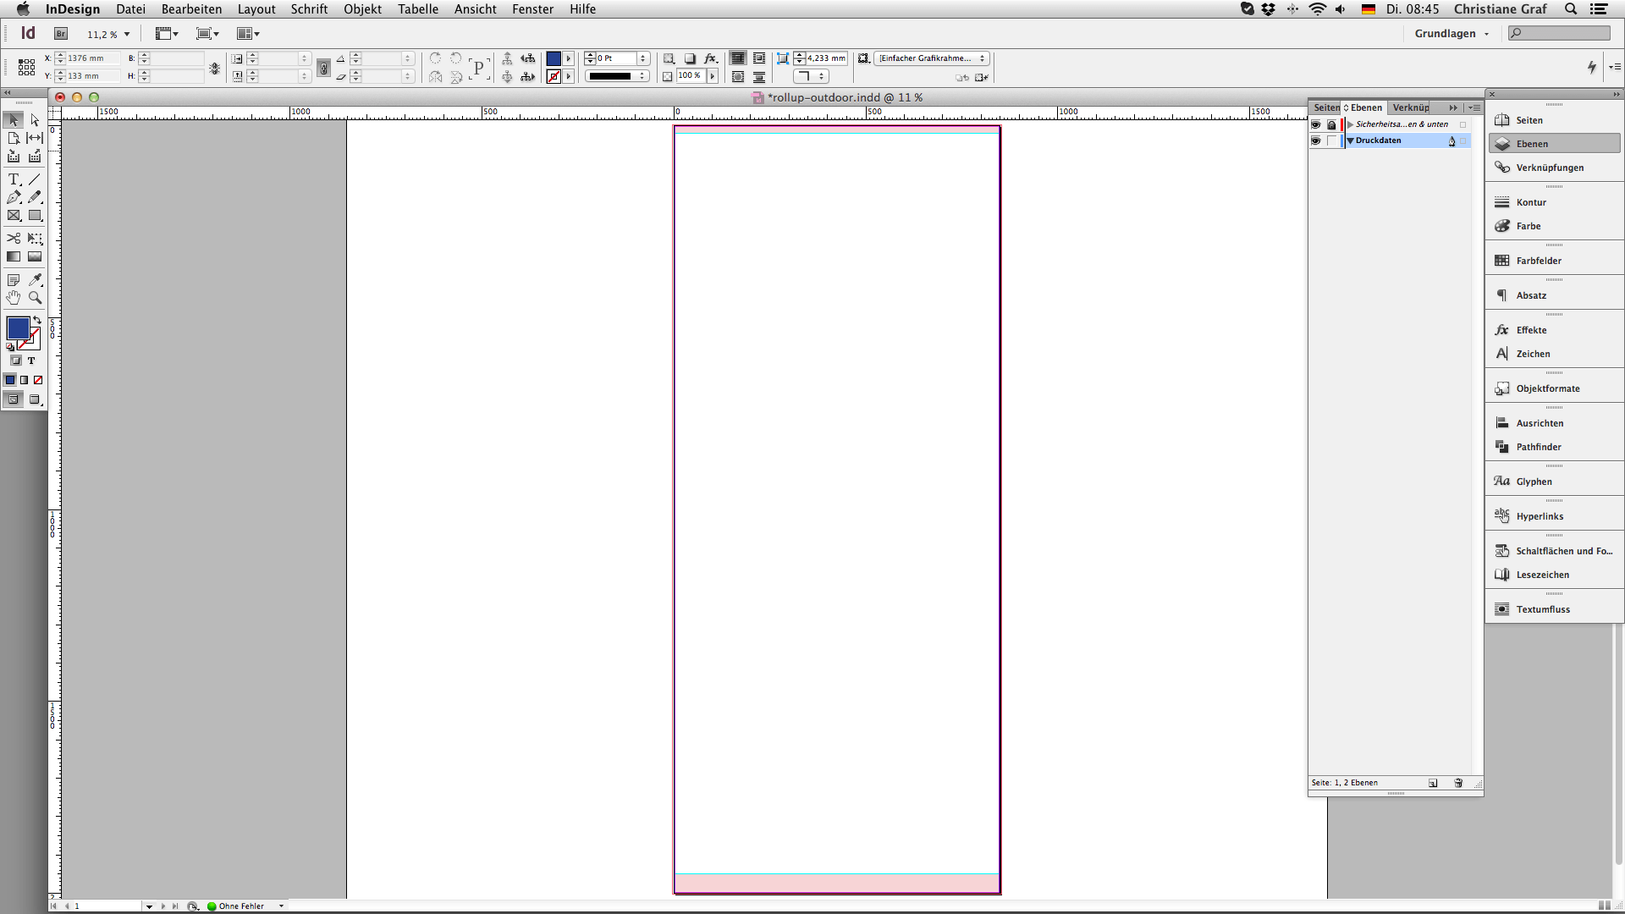Select the Type (Text) tool
The width and height of the screenshot is (1625, 914).
pos(14,179)
